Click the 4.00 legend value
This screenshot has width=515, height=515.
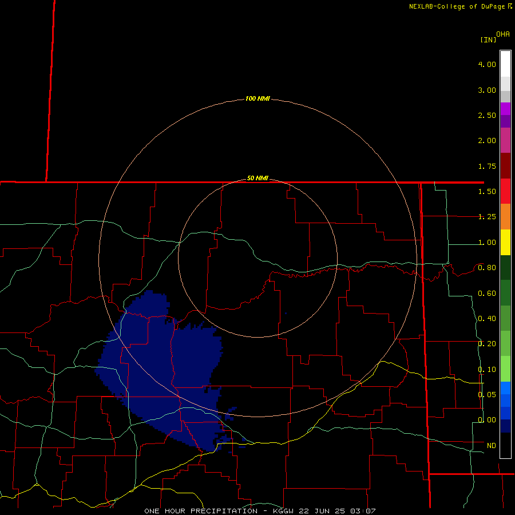point(487,64)
